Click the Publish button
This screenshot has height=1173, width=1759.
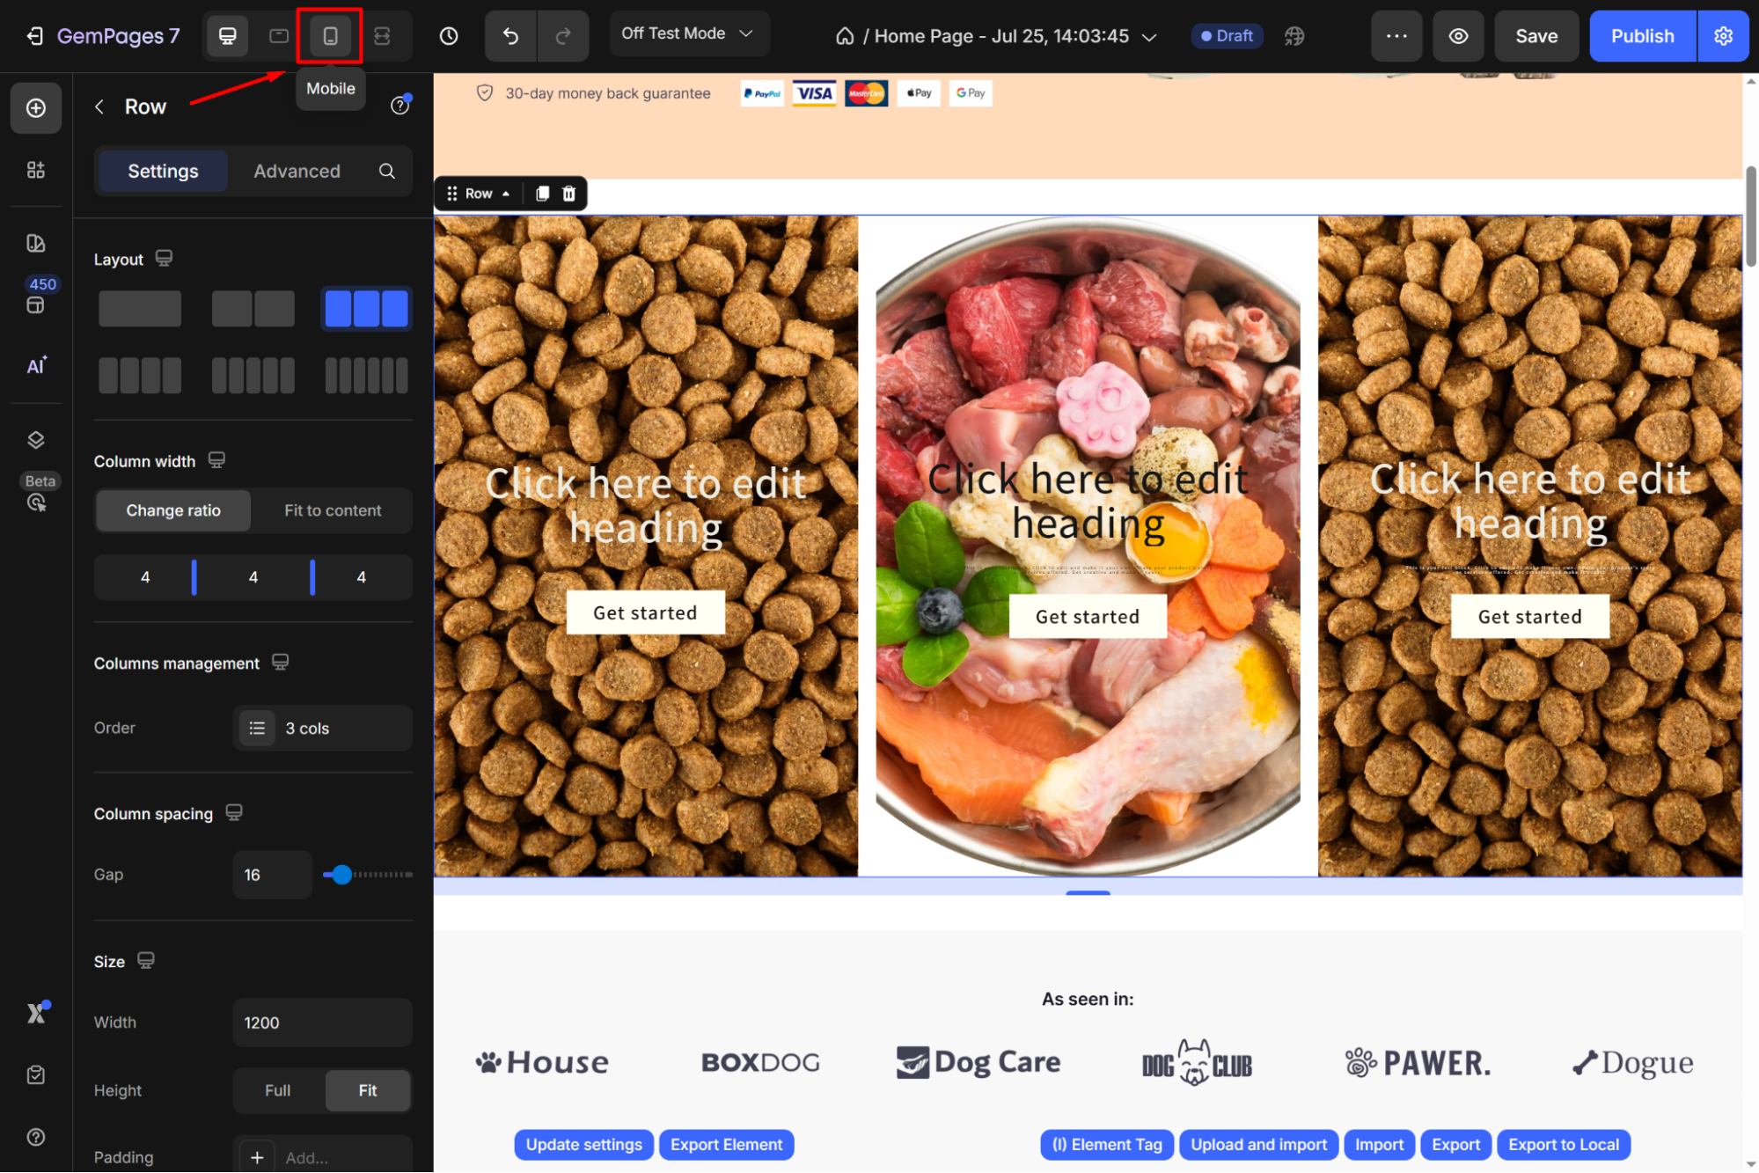pos(1642,36)
